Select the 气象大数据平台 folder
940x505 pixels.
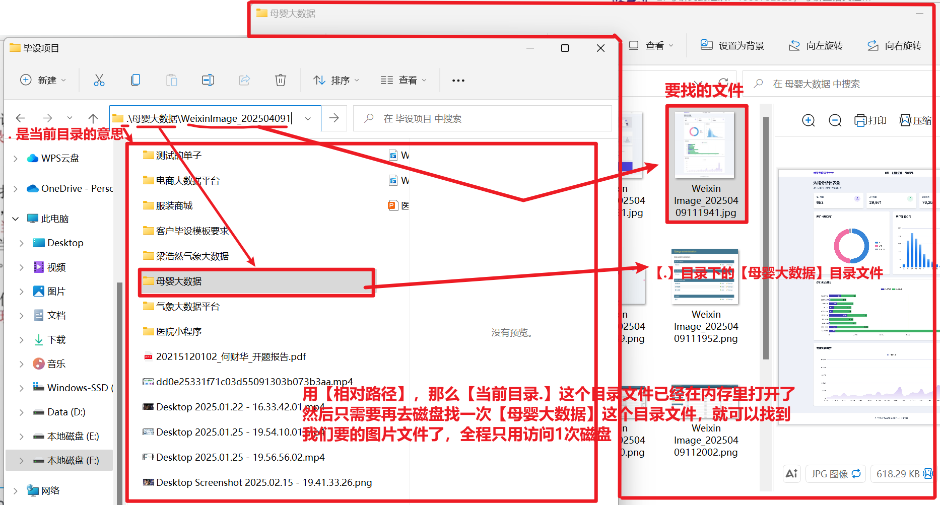pyautogui.click(x=181, y=307)
